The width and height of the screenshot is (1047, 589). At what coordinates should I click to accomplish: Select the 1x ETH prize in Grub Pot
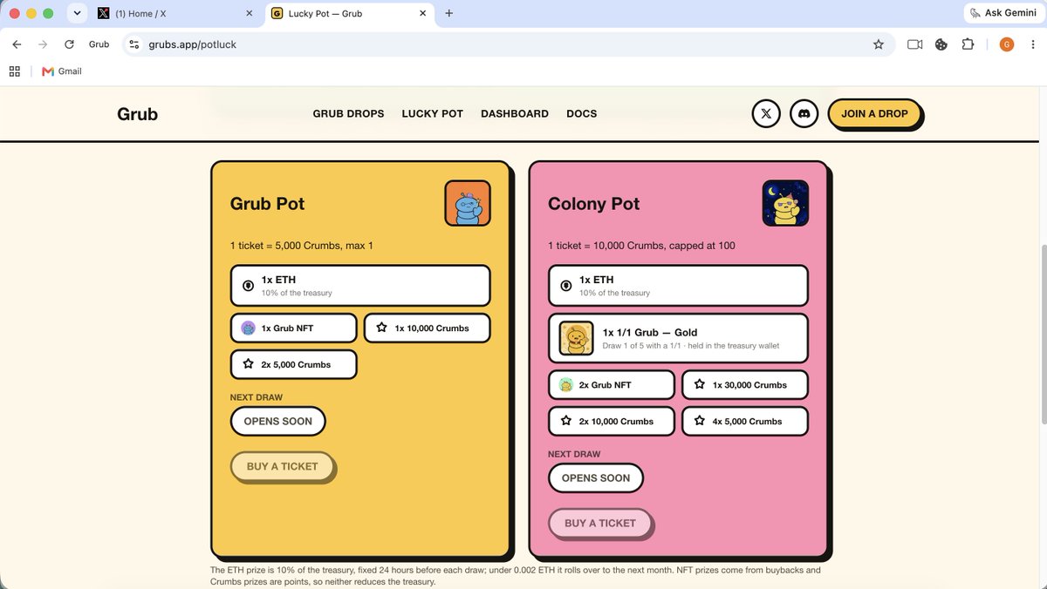pyautogui.click(x=360, y=286)
